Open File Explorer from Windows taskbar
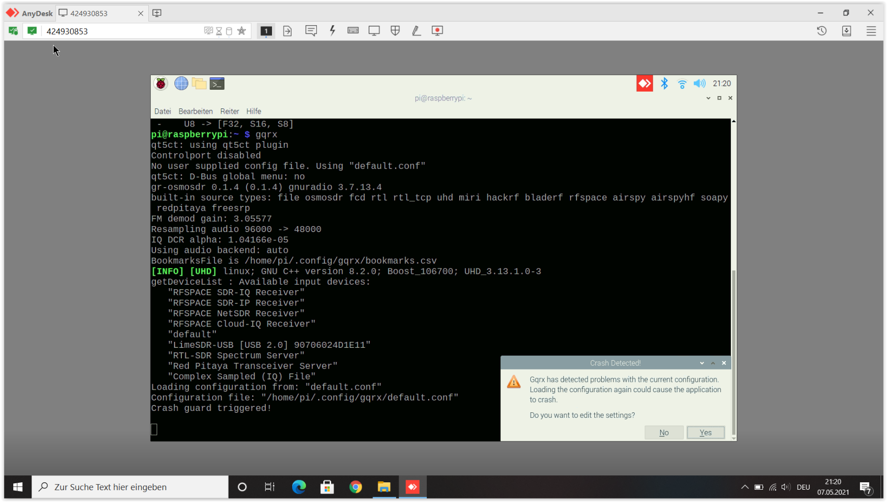The height and width of the screenshot is (502, 887). [x=384, y=487]
